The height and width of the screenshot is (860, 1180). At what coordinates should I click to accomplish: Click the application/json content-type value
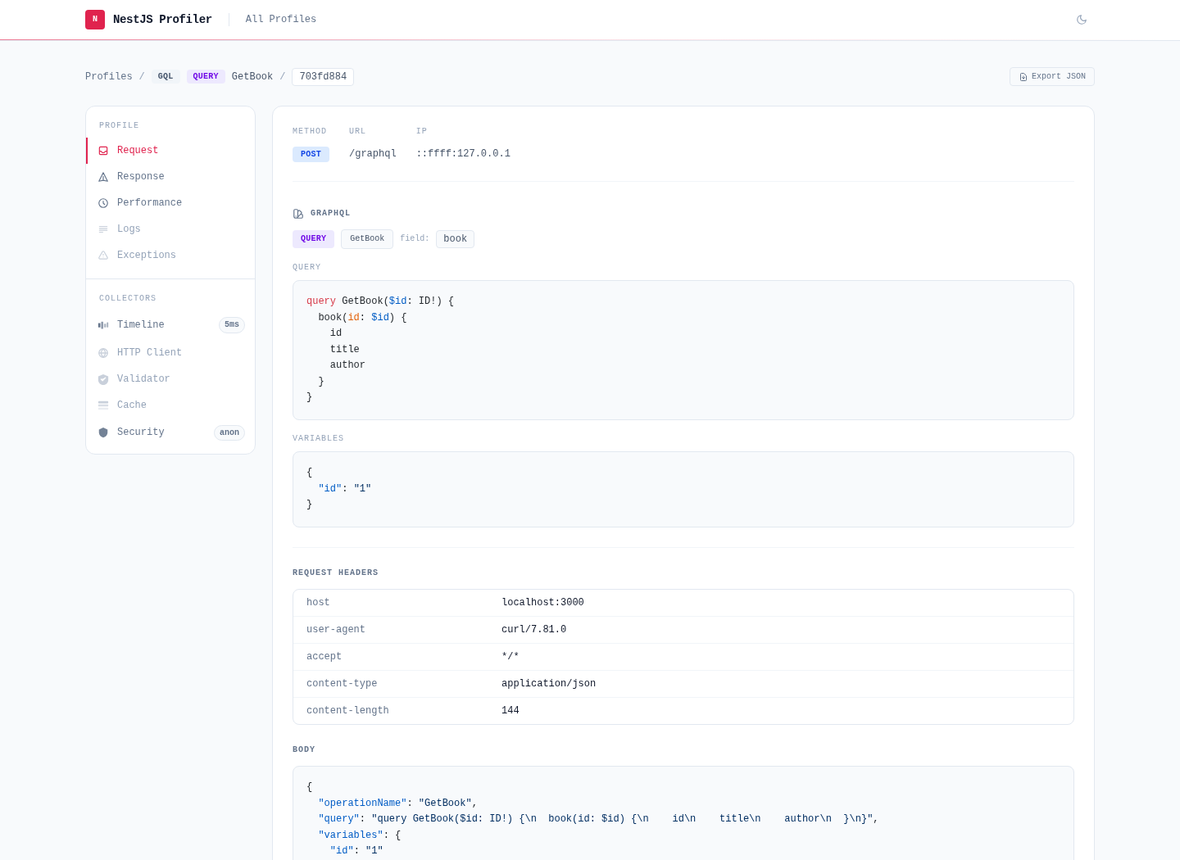tap(548, 684)
